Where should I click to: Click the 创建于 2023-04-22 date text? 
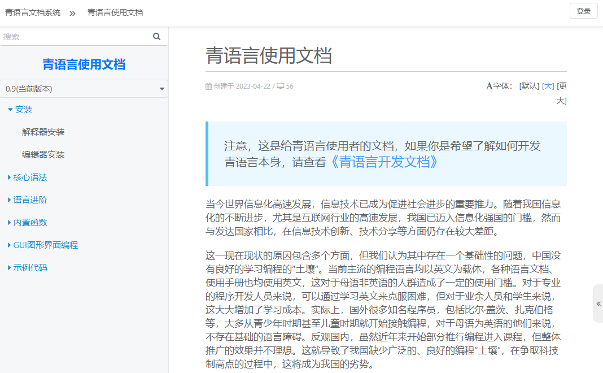(242, 86)
